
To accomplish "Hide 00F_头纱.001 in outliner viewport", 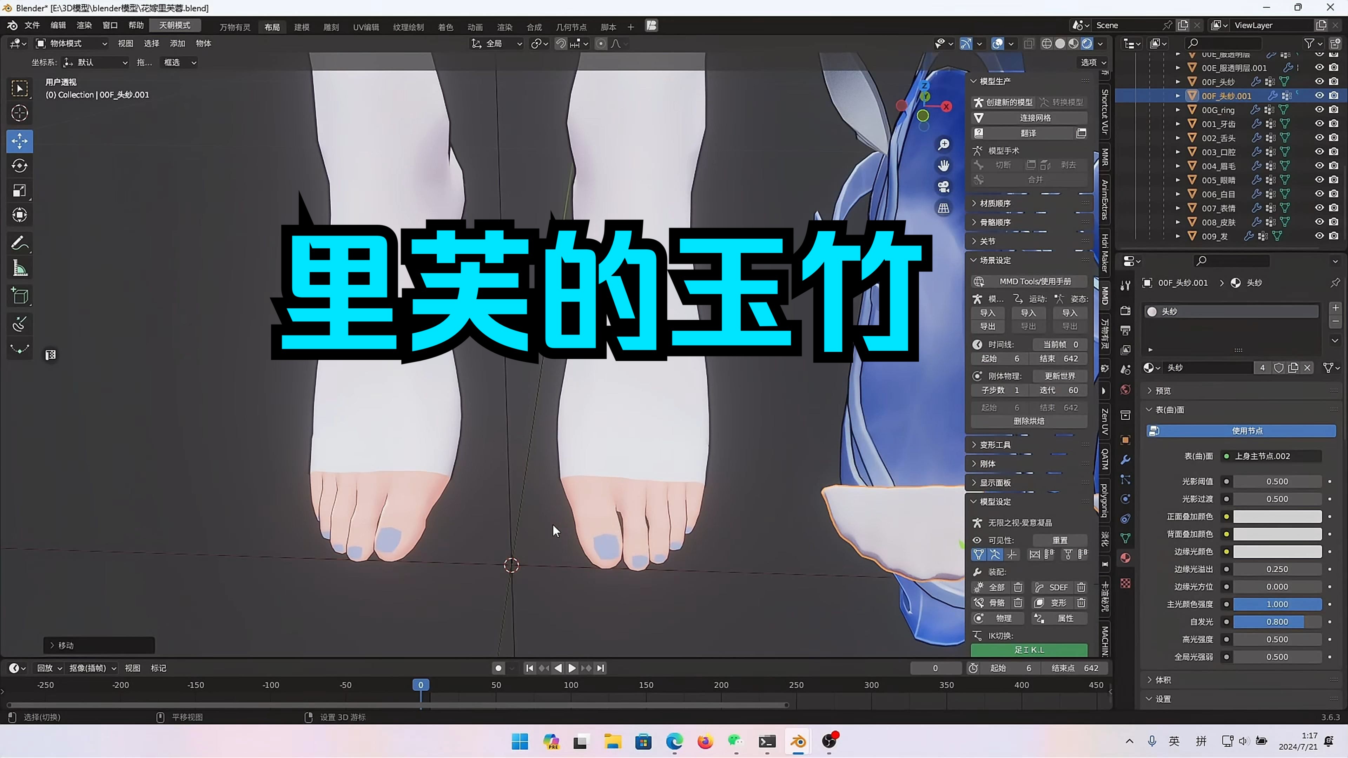I will (x=1319, y=95).
